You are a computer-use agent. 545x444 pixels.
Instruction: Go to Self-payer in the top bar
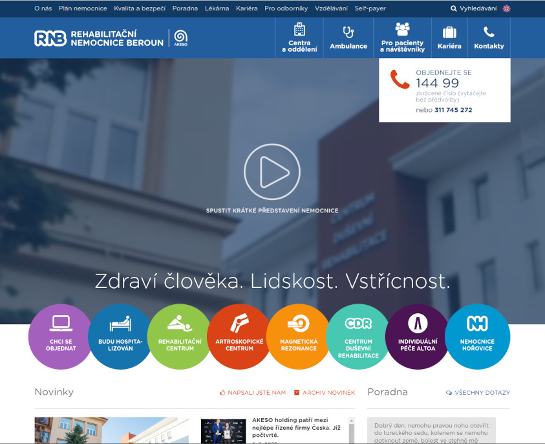point(370,8)
